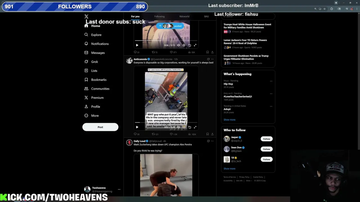Repost the top post with 72 reposts
This screenshot has width=360, height=202.
point(155,52)
